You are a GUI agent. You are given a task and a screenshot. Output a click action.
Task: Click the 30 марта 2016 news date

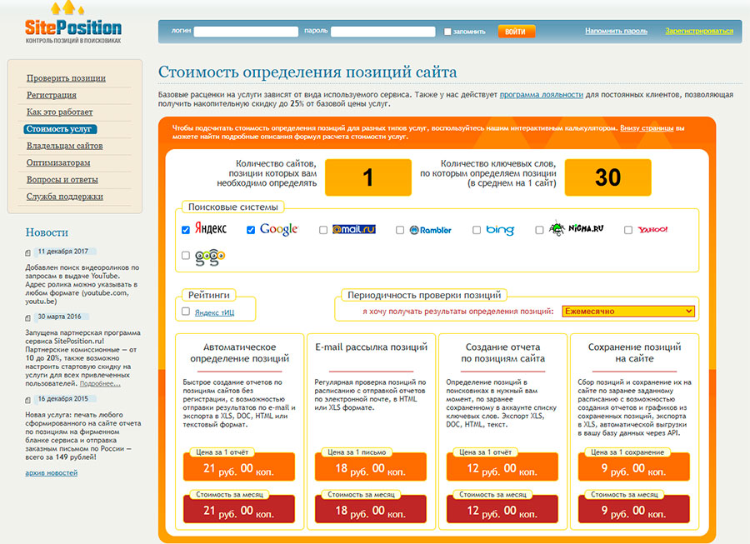(60, 317)
